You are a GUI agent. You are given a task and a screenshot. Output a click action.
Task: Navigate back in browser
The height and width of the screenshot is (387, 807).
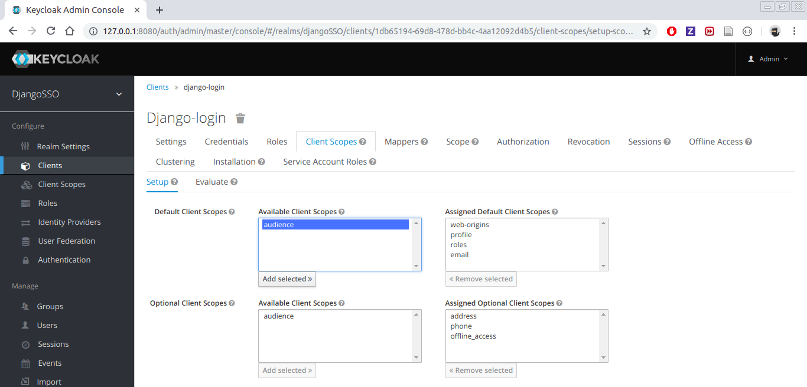coord(13,31)
